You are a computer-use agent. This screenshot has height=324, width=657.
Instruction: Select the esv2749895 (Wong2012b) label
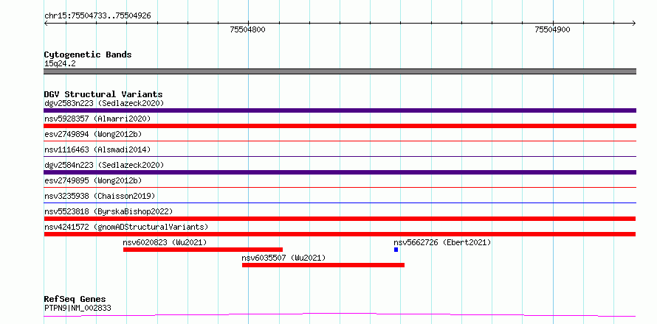click(x=93, y=180)
